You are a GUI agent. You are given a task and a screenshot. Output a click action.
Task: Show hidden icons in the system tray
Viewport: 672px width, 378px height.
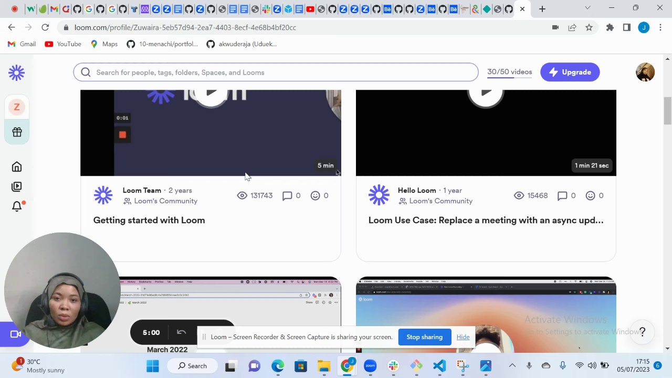click(512, 366)
